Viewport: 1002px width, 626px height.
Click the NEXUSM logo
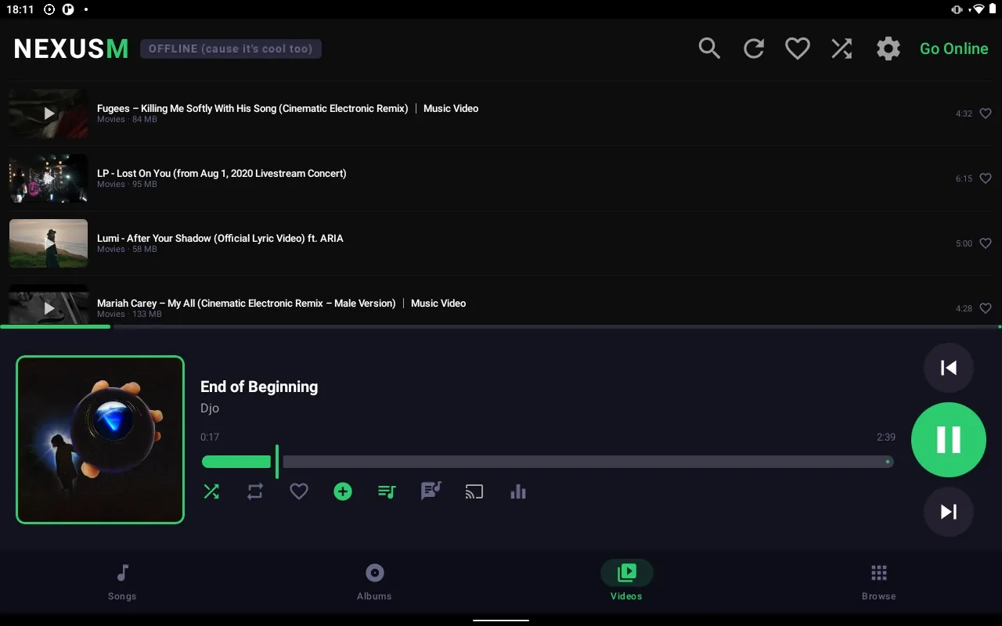click(71, 49)
